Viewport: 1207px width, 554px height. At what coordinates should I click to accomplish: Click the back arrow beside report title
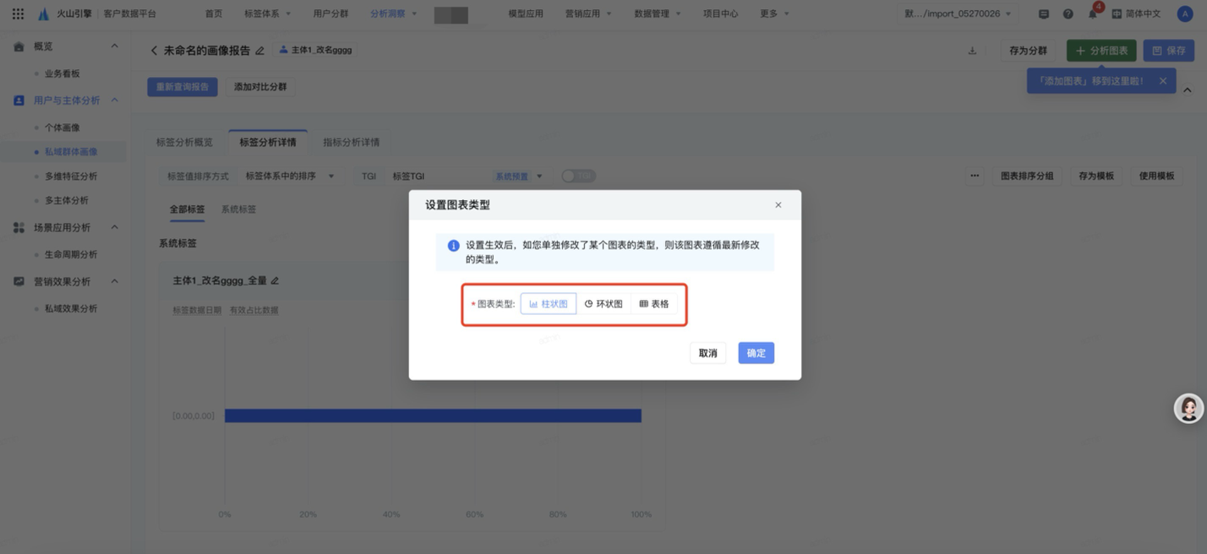pos(154,51)
